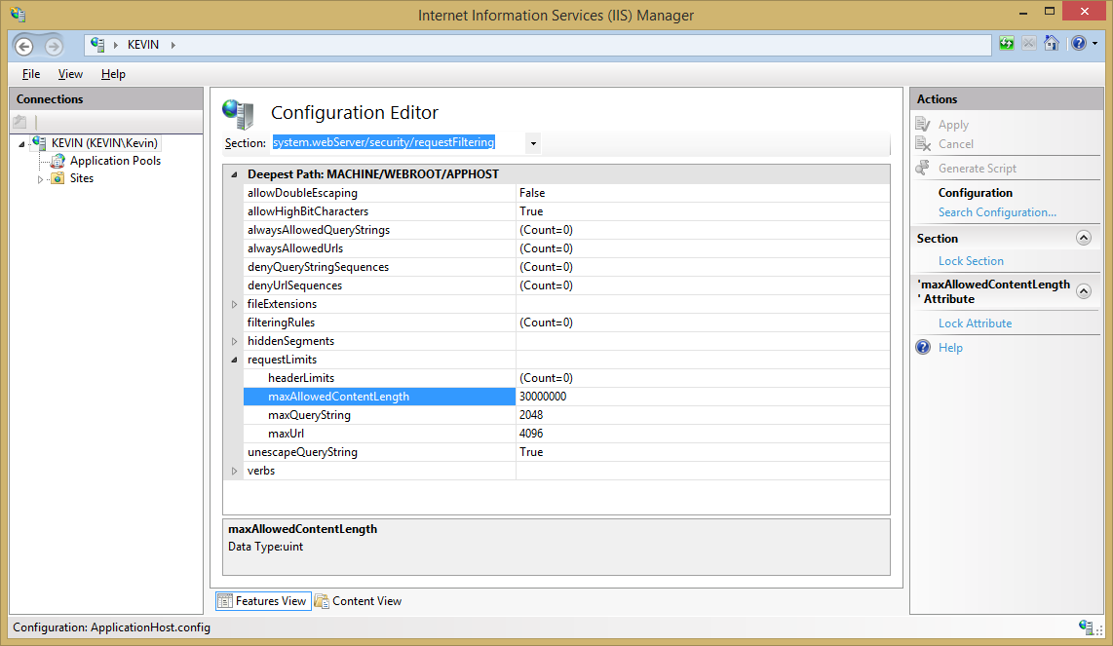
Task: Click the Cancel action link
Action: point(956,144)
